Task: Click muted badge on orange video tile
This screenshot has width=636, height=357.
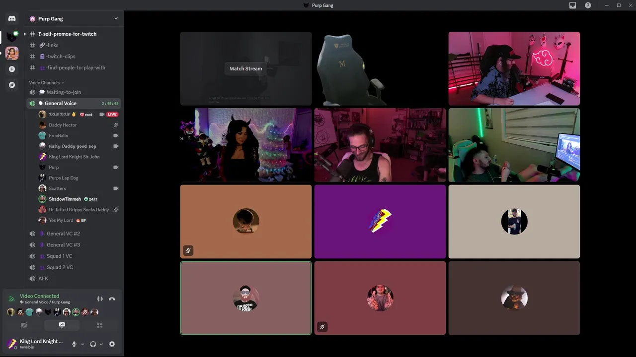Action: [x=188, y=250]
